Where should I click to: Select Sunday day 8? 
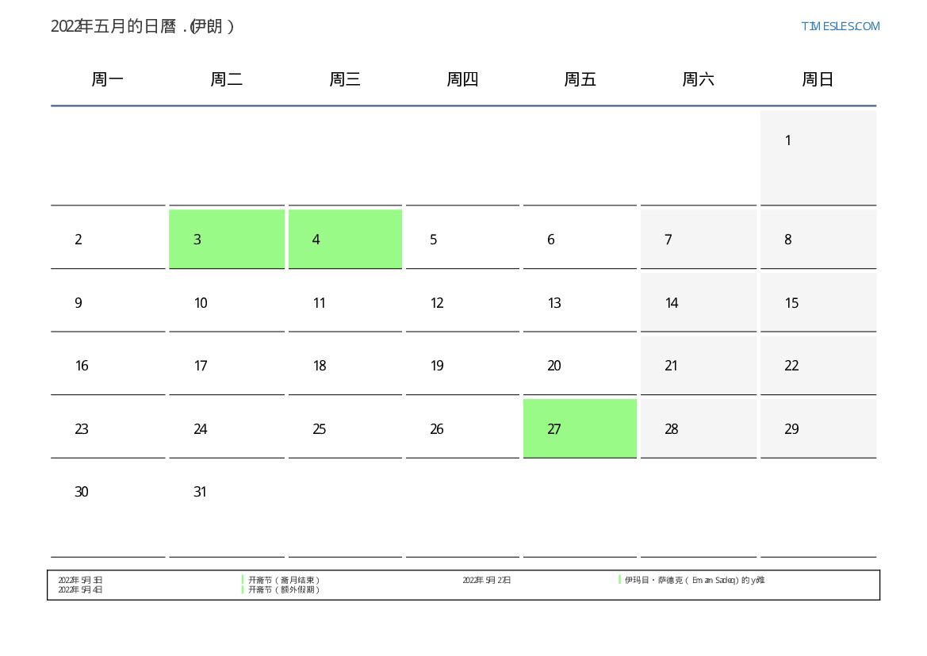818,239
